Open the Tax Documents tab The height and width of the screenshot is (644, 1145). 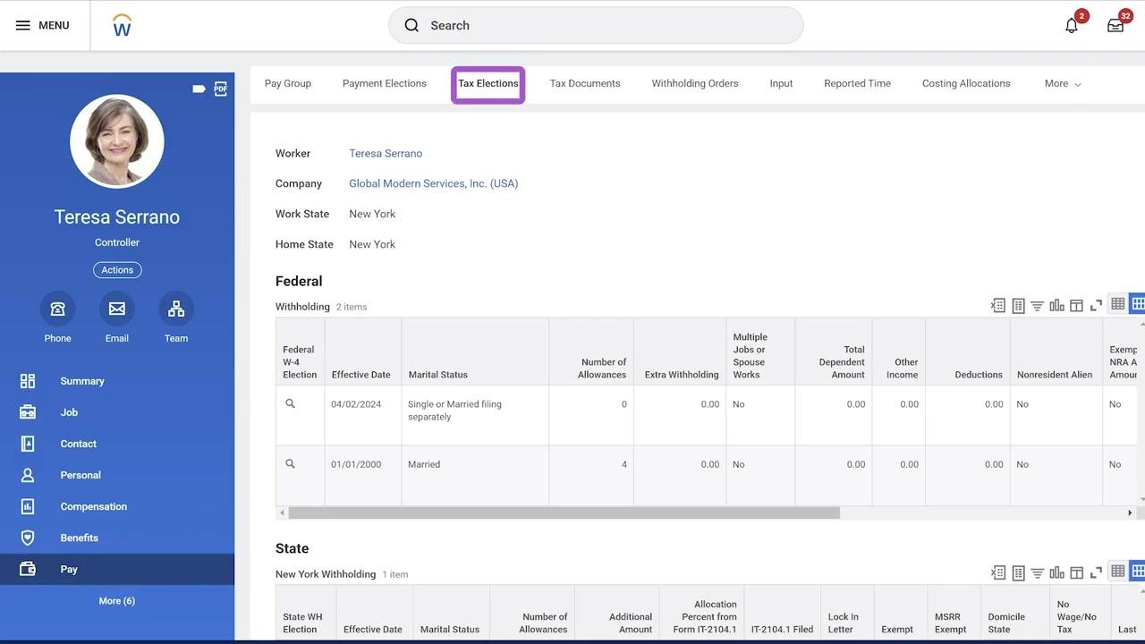[x=585, y=83]
